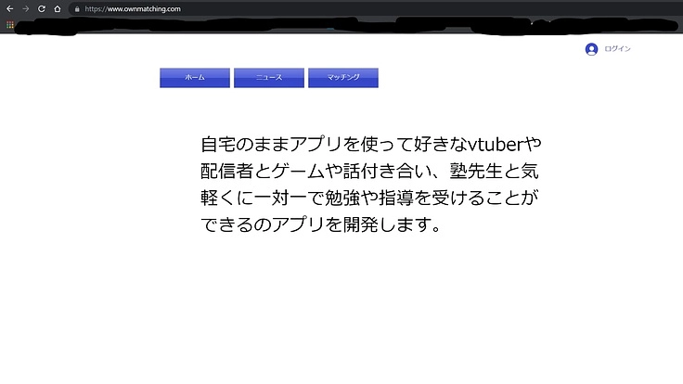Click the text line starting 配信者とゲーム
This screenshot has width=683, height=384.
[369, 171]
